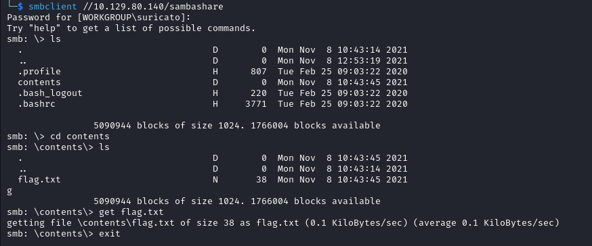Click the file size 3771 value
This screenshot has width=592, height=246.
click(256, 104)
